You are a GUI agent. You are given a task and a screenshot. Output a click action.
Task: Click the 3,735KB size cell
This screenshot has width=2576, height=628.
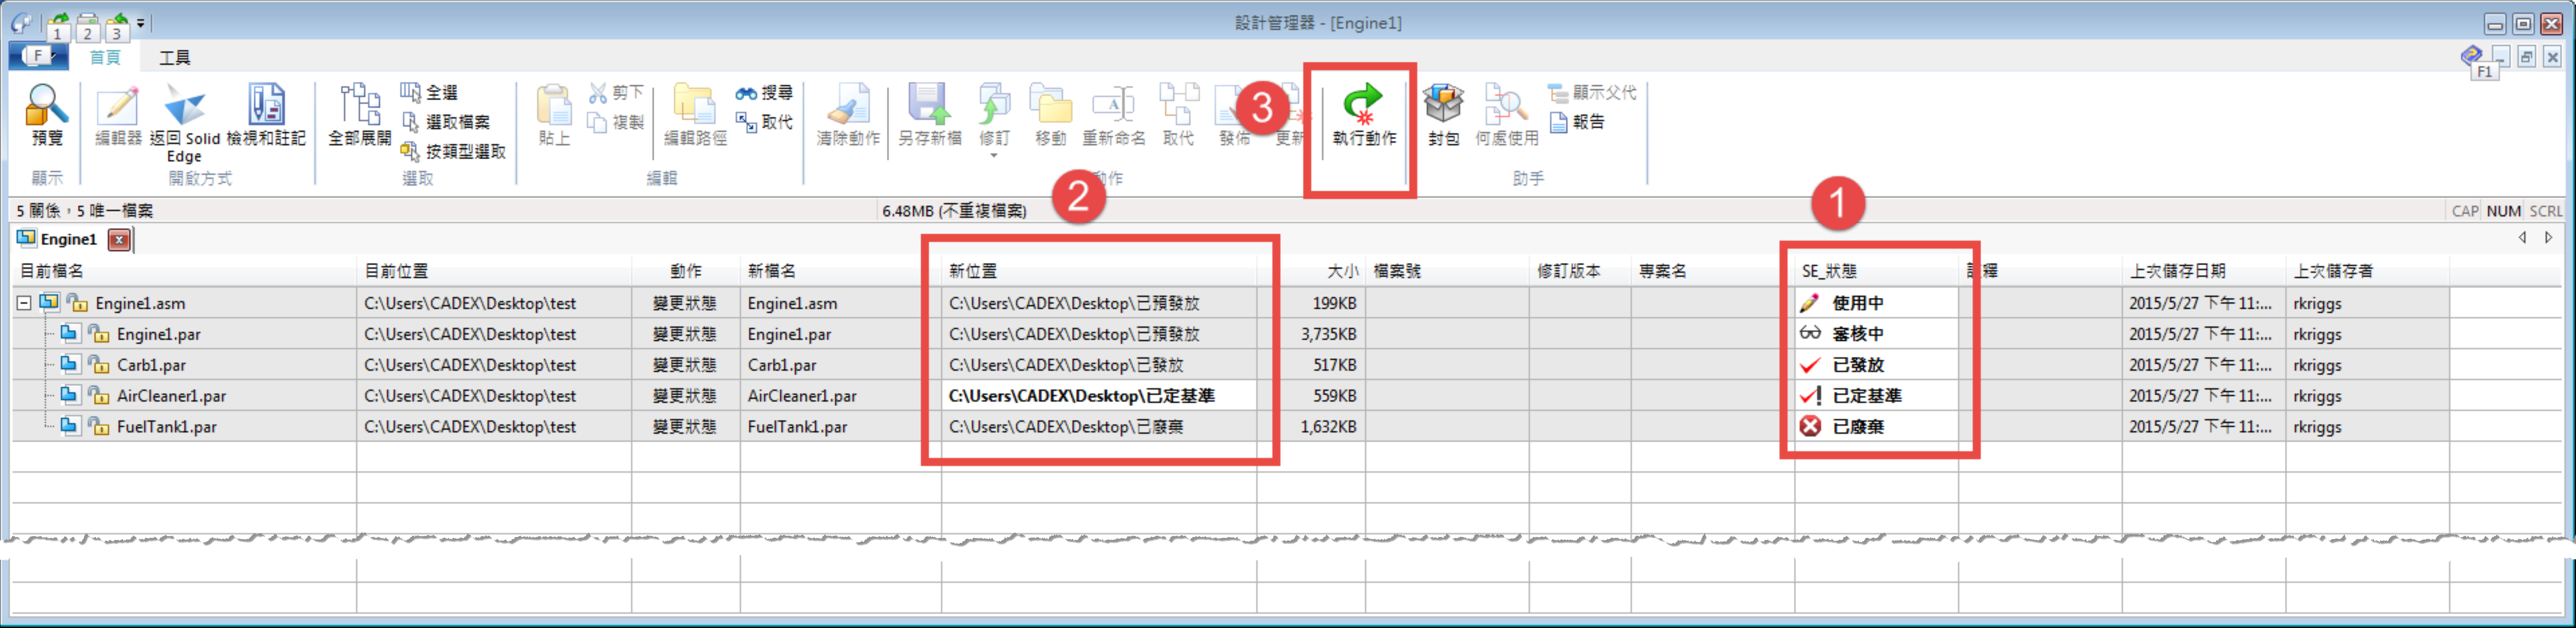tap(1311, 334)
